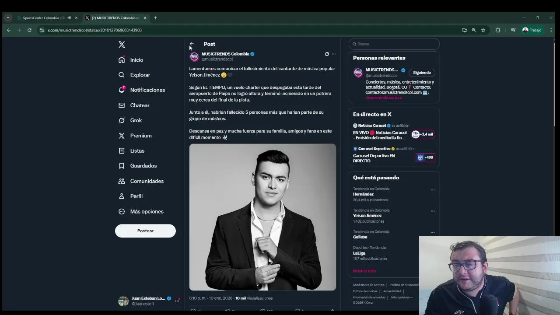The height and width of the screenshot is (315, 560).
Task: Click the Siguiendo button for MUSICTRENDS
Action: click(x=422, y=73)
